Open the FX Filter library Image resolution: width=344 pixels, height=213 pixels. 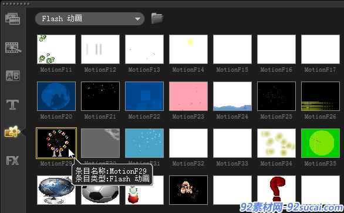point(12,161)
